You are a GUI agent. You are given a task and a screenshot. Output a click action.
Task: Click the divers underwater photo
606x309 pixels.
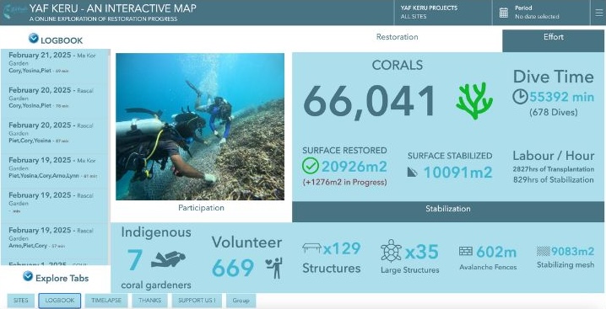(200, 126)
